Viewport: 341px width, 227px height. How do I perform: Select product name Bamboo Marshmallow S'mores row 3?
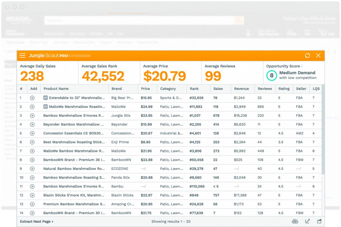pos(74,116)
